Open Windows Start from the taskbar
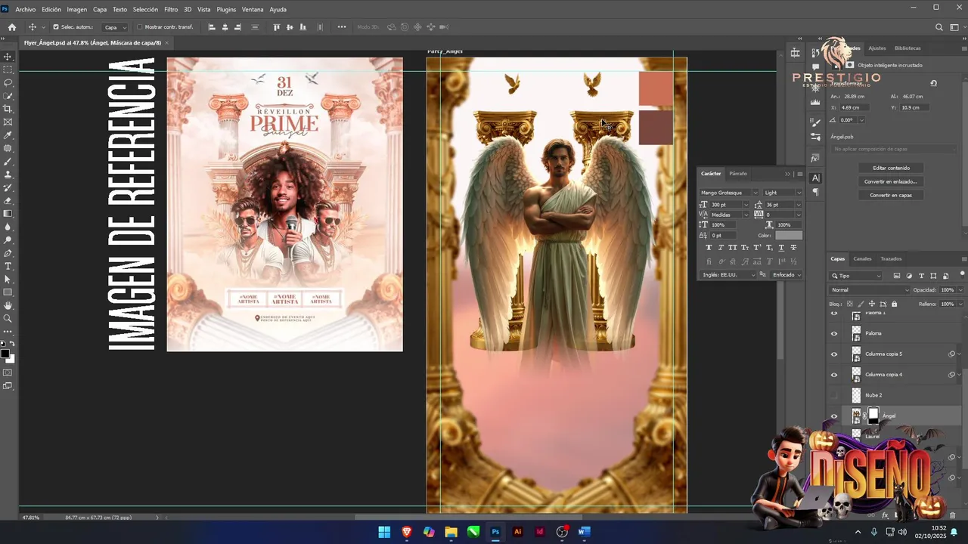Viewport: 968px width, 544px height. 384,532
